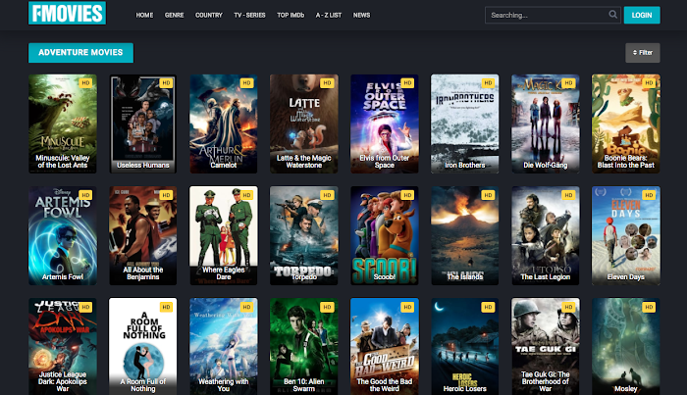This screenshot has height=395, width=687.
Task: Click HD badge on Iron Brothers poster
Action: 488,83
